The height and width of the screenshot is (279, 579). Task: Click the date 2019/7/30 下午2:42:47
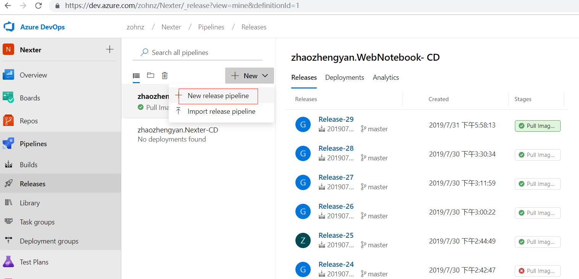coord(462,270)
